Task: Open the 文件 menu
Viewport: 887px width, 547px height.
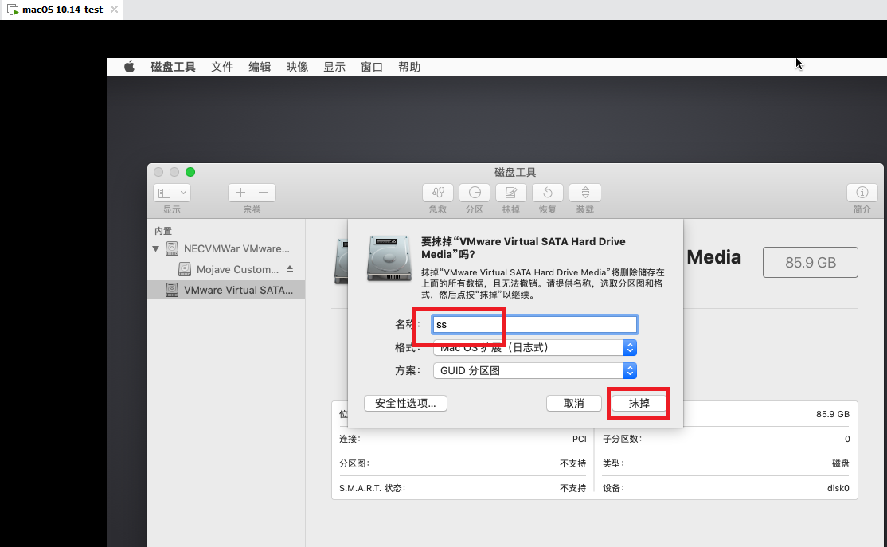Action: tap(221, 67)
